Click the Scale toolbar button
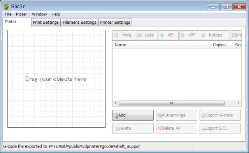 click(236, 35)
